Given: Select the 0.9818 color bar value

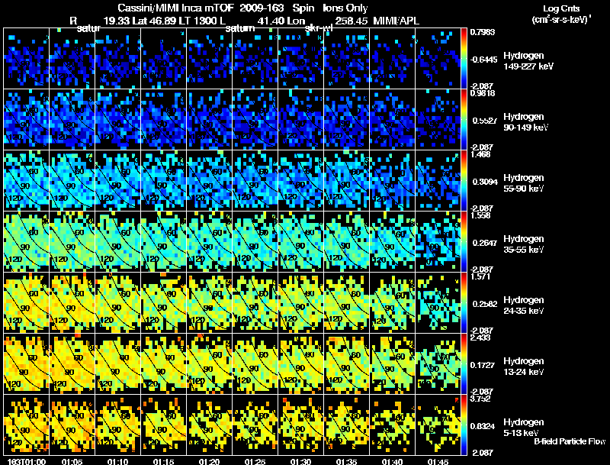Looking at the screenshot, I should (x=483, y=93).
